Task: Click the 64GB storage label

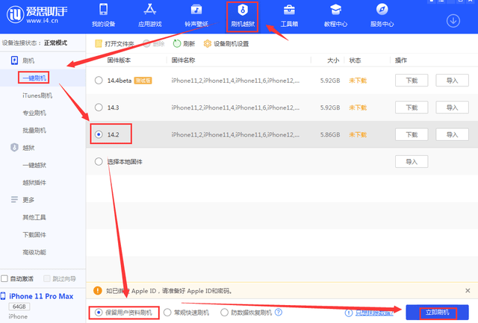Action: 19,307
